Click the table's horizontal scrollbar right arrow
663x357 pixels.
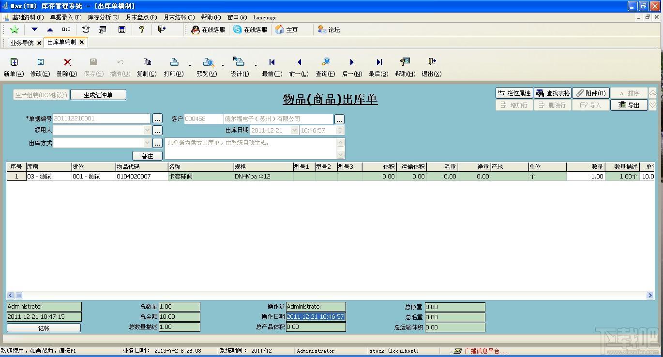(x=650, y=296)
